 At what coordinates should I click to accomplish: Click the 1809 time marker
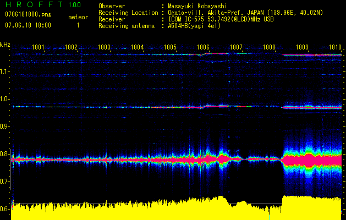click(x=302, y=47)
